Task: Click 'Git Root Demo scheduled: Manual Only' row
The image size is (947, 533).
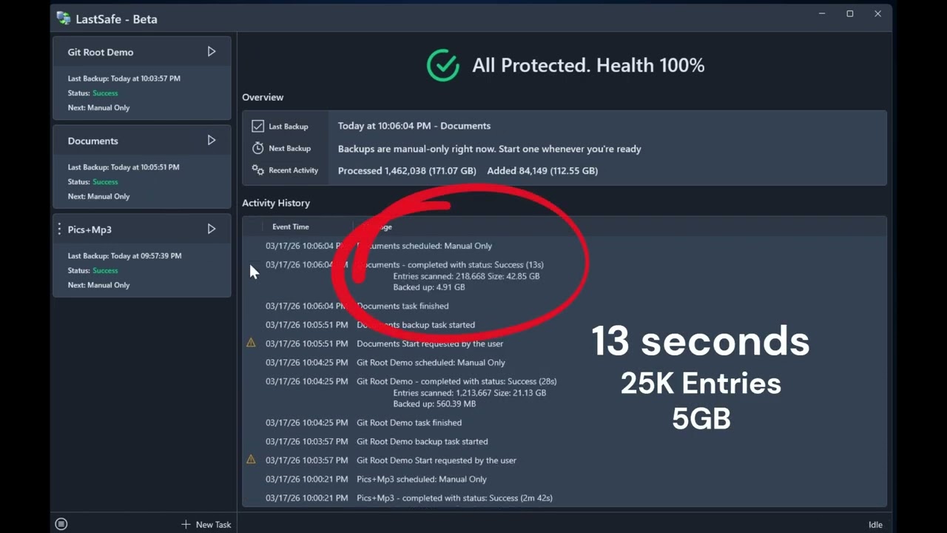Action: click(x=431, y=363)
